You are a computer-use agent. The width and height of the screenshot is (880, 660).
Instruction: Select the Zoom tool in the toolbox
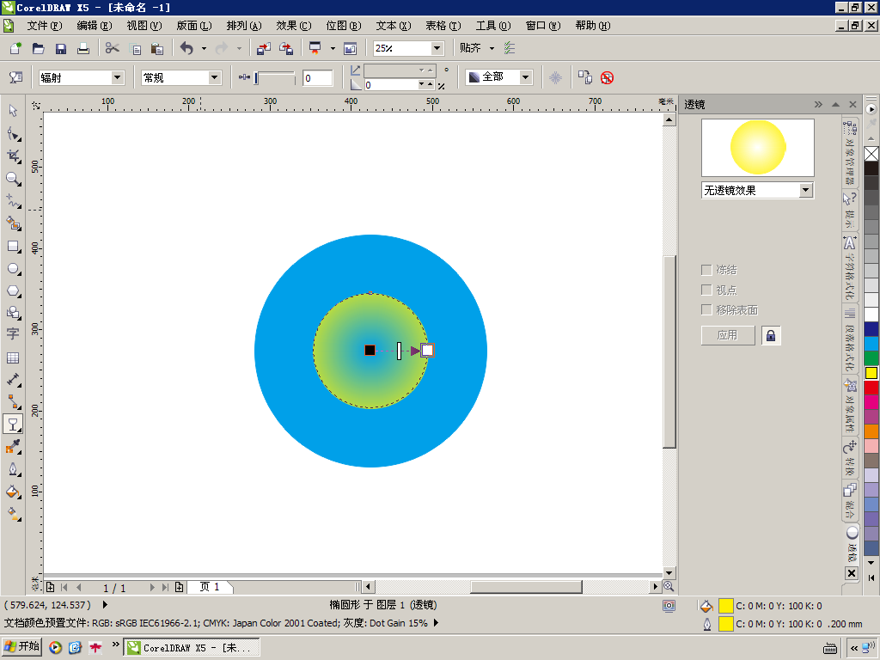13,178
